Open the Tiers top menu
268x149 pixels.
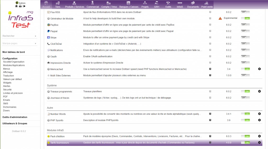58,5
